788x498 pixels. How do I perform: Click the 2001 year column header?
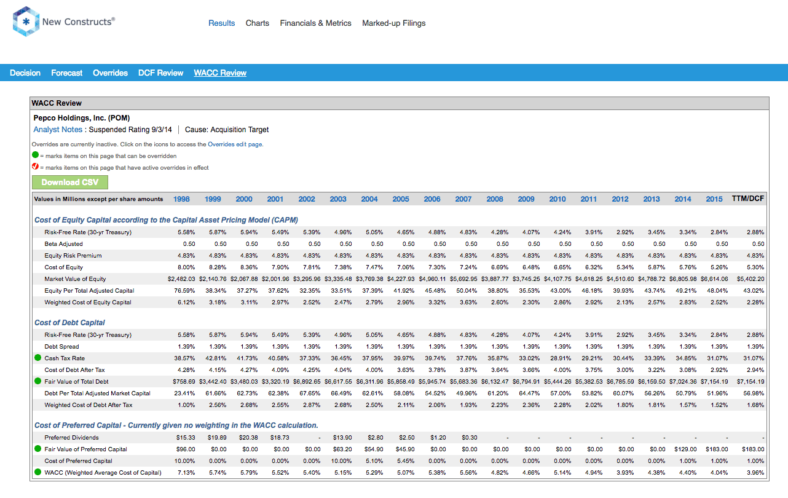point(275,199)
